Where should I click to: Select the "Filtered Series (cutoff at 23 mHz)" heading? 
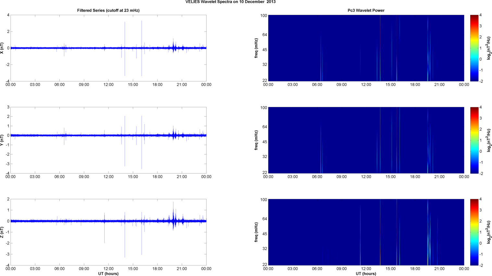108,10
